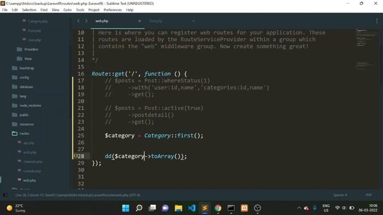Open the Wi-Fi network tray icon
Screen dimensions: 383x215
338,208
